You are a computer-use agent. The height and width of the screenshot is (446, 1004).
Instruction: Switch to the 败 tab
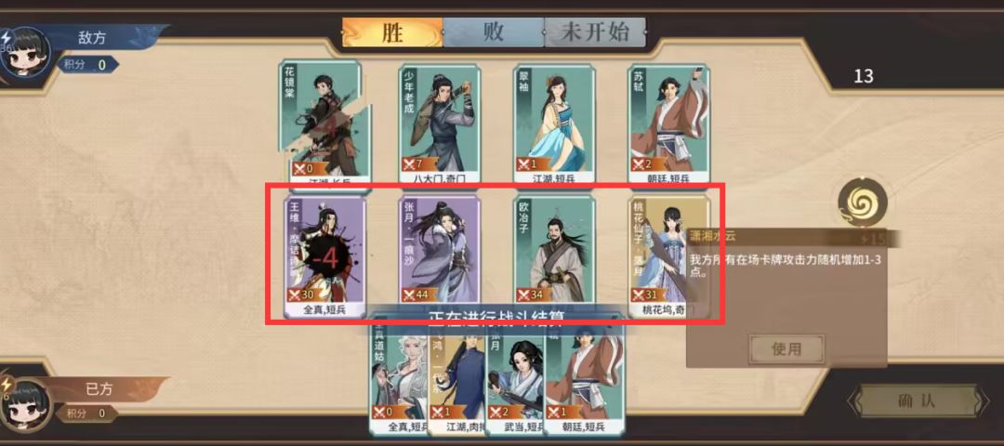click(494, 32)
